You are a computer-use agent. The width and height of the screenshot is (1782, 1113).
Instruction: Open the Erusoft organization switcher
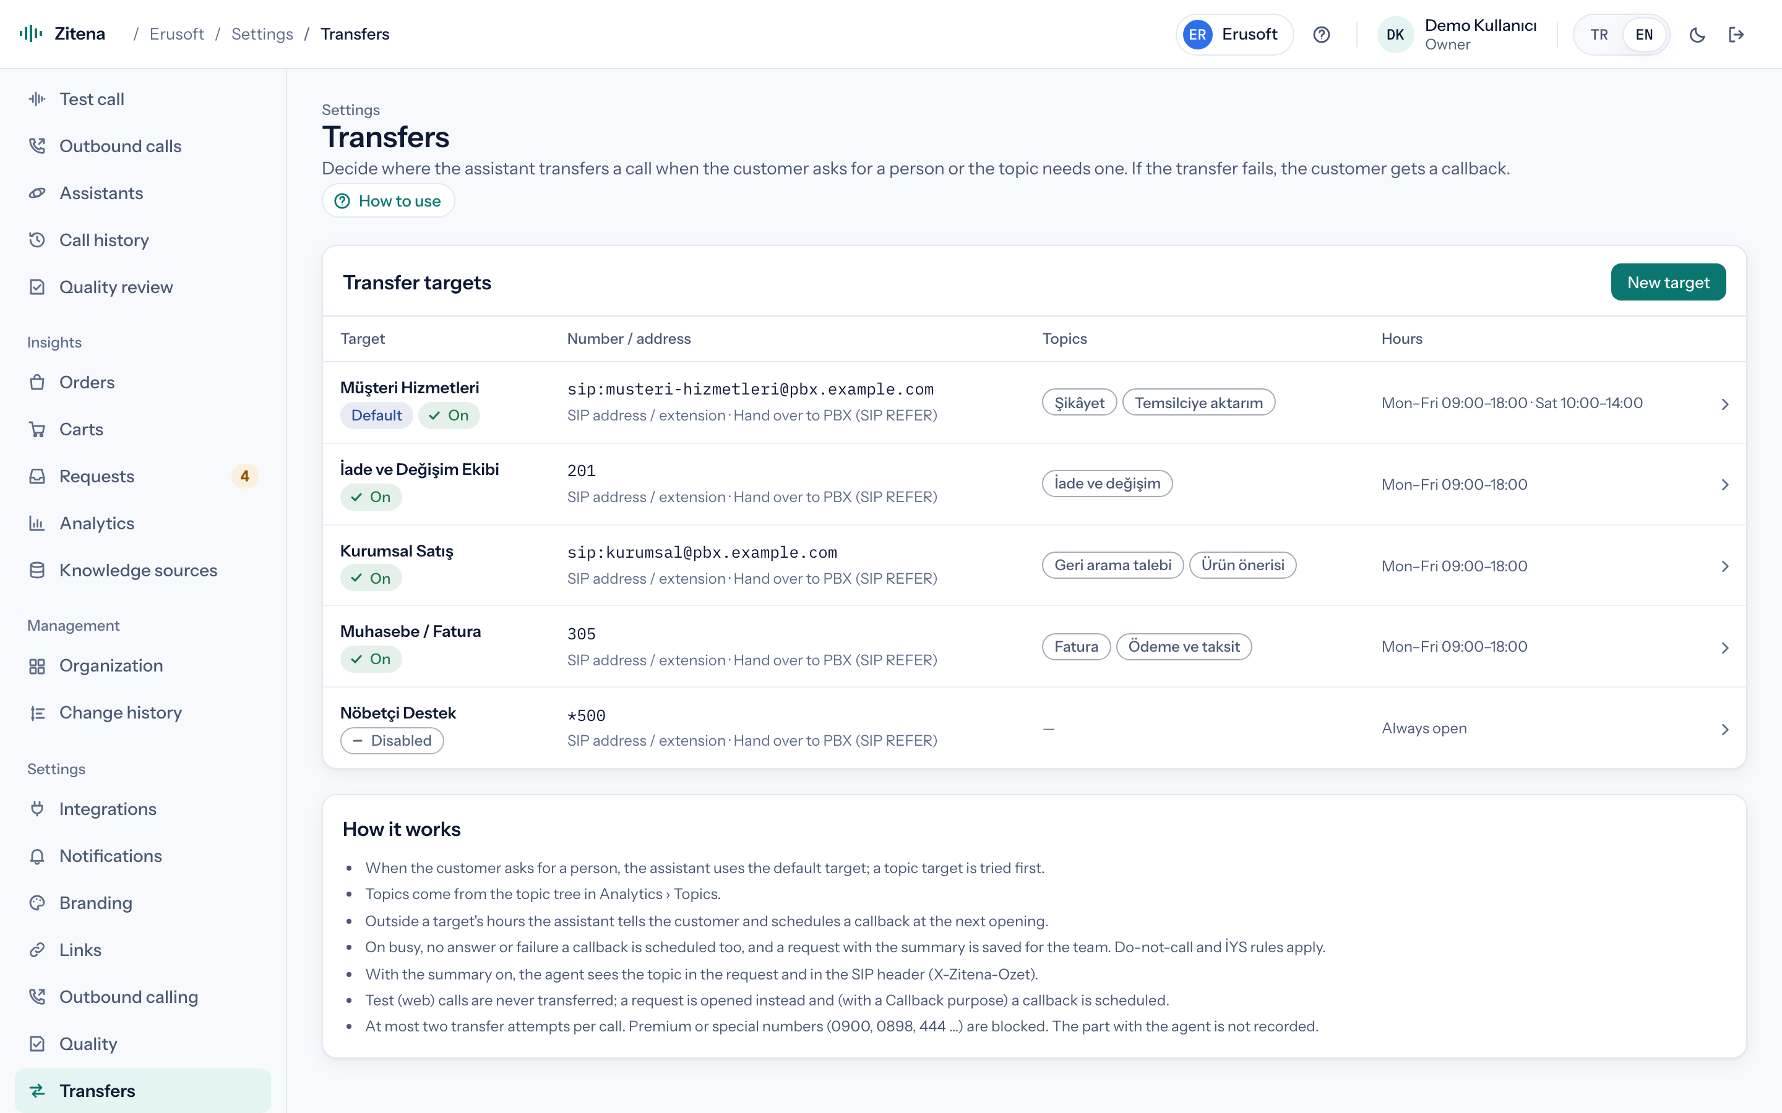[1234, 35]
